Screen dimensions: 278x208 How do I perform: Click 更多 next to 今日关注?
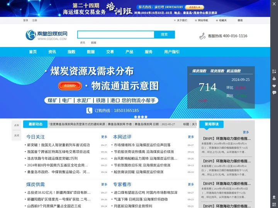104,137
